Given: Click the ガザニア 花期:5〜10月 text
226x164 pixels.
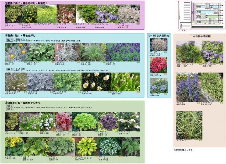Looking at the screenshot, I should coord(87,93).
